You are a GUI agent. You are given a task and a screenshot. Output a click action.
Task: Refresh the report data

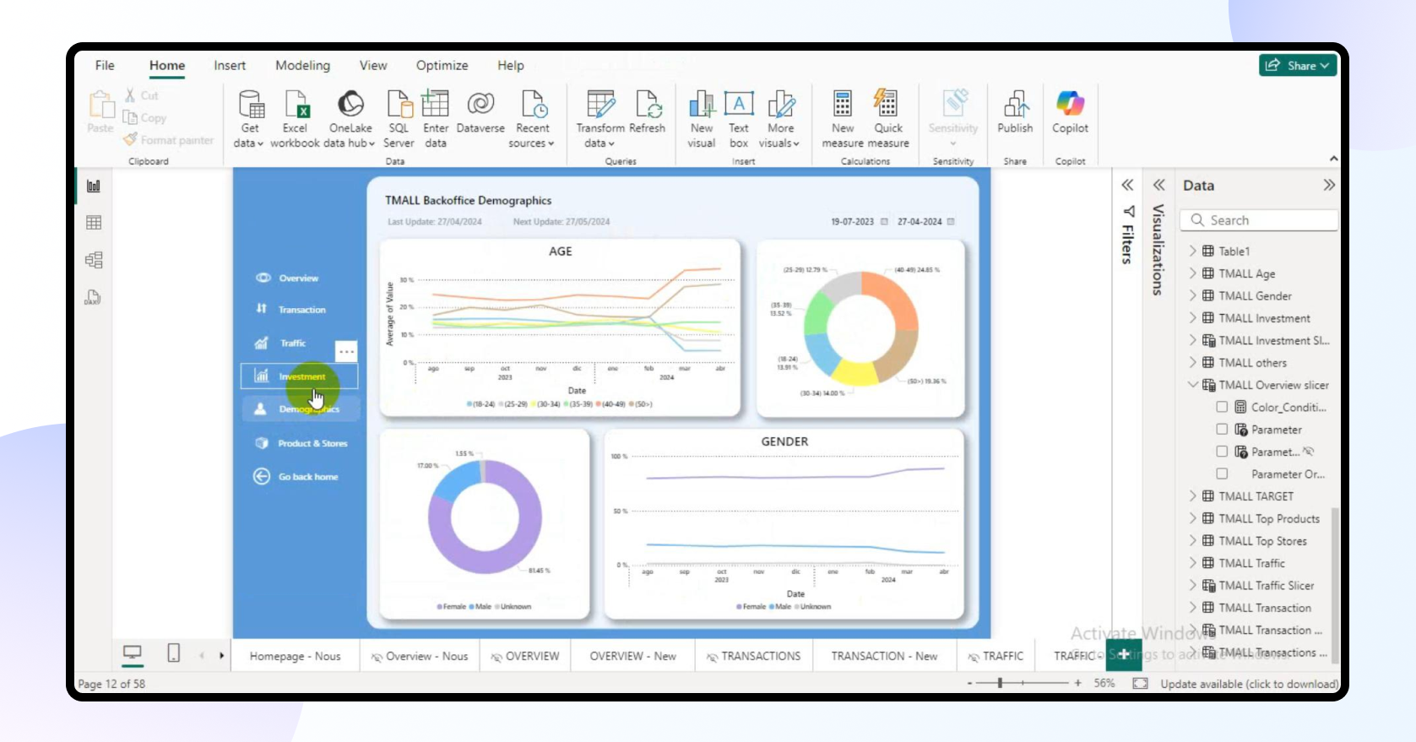coord(648,112)
